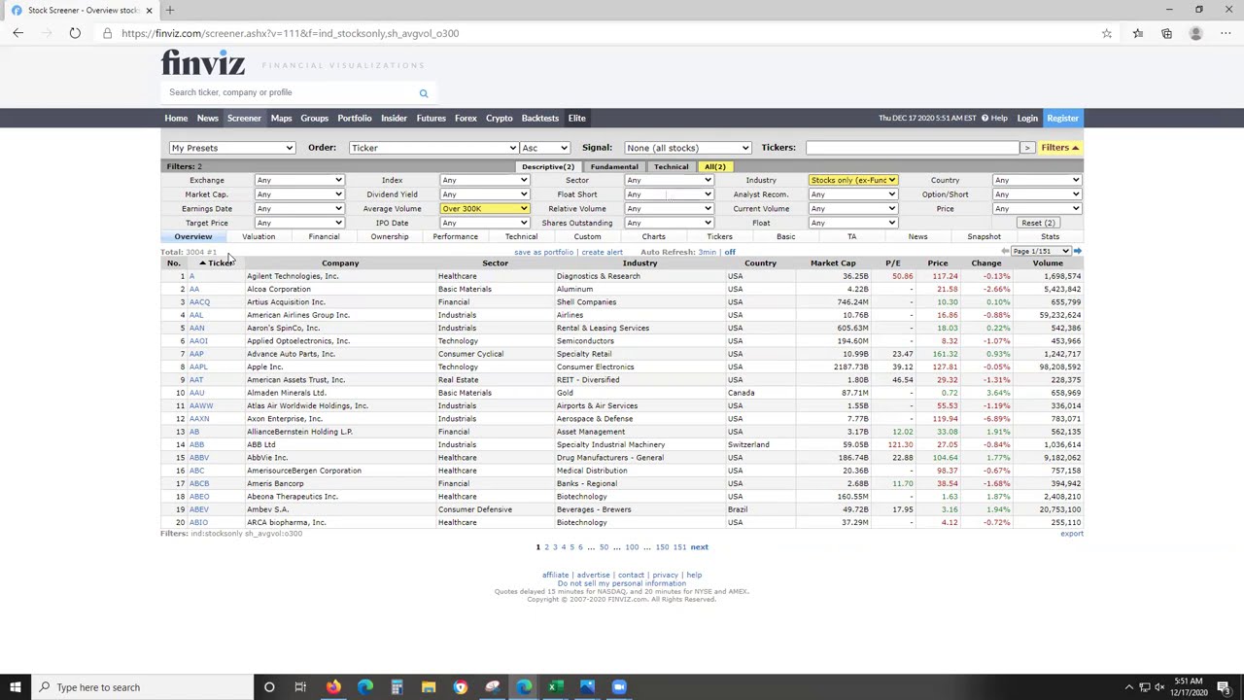Viewport: 1244px width, 700px height.
Task: Go to next results page via blue arrow
Action: [x=1078, y=252]
